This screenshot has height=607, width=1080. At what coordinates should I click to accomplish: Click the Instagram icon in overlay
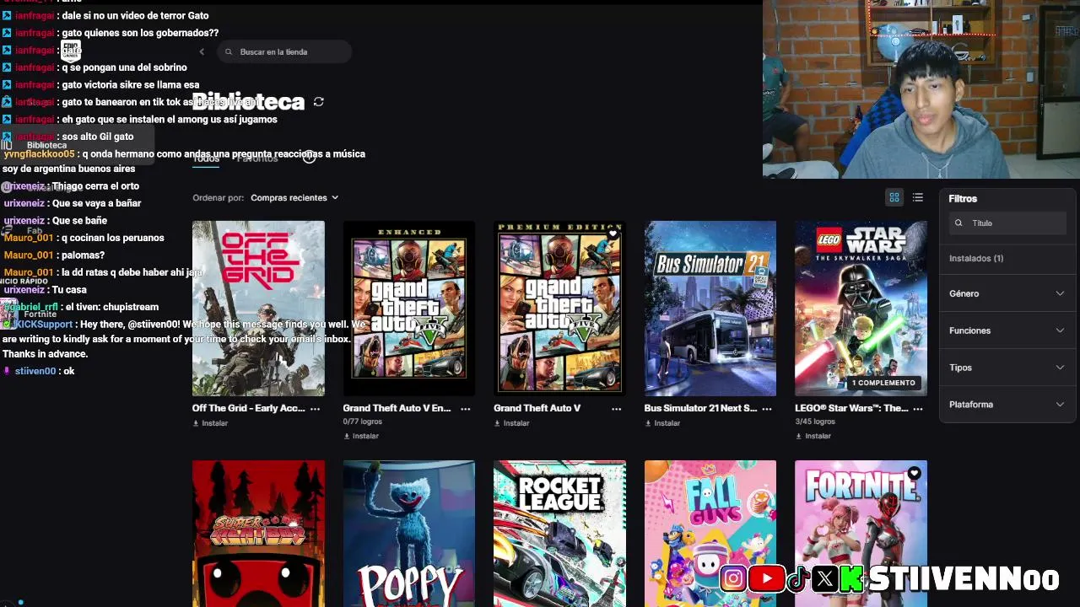coord(733,578)
